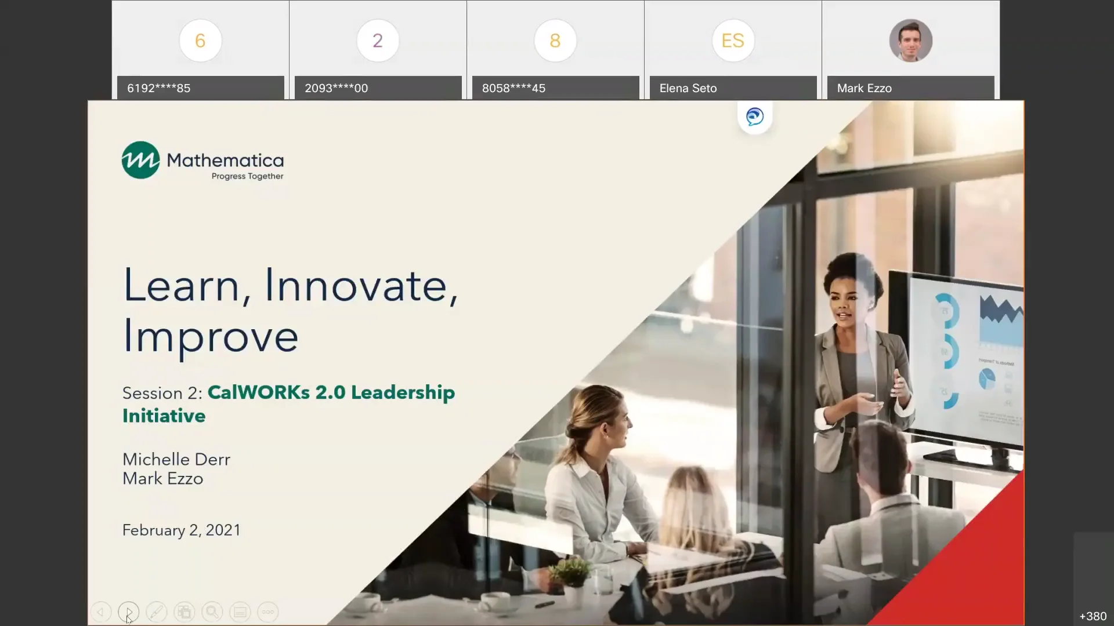
Task: Activate the zoom magnifier tool
Action: (212, 612)
